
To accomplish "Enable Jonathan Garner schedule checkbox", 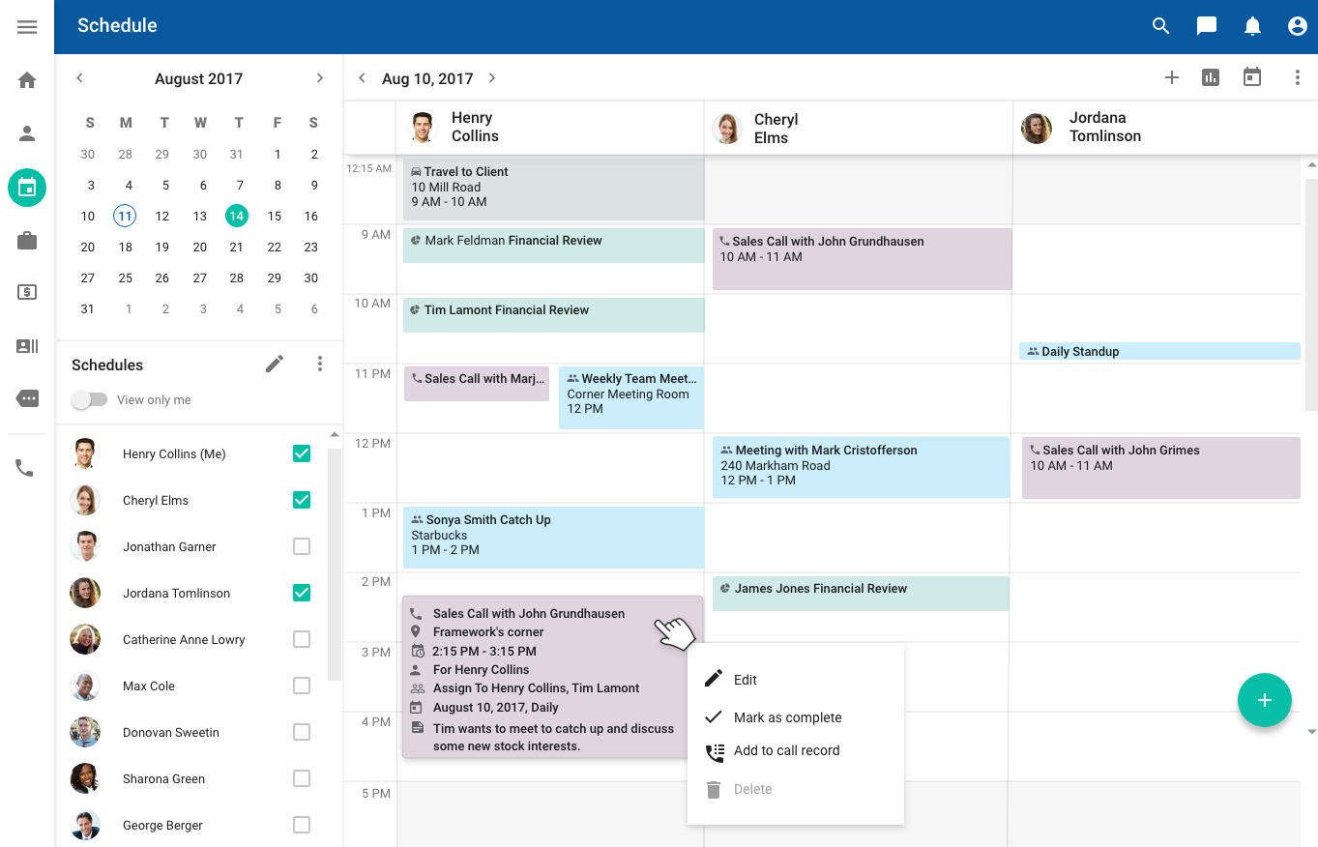I will tap(302, 546).
